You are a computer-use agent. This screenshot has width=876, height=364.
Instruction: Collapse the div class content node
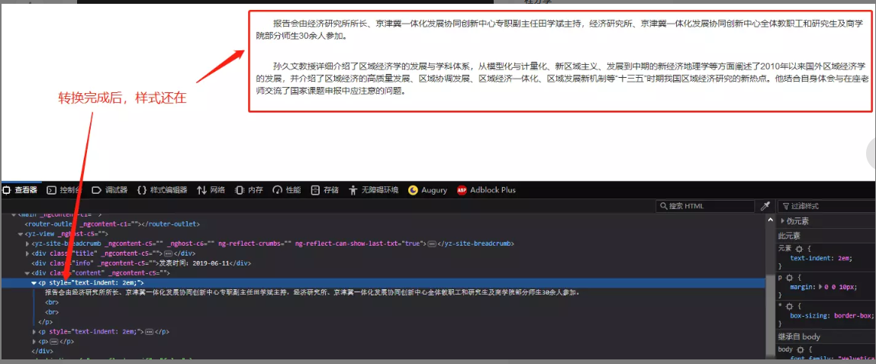pos(27,273)
